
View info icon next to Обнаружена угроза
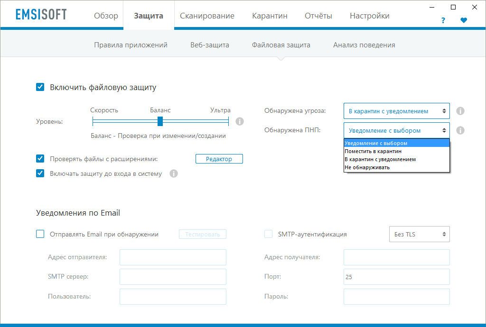(x=460, y=110)
